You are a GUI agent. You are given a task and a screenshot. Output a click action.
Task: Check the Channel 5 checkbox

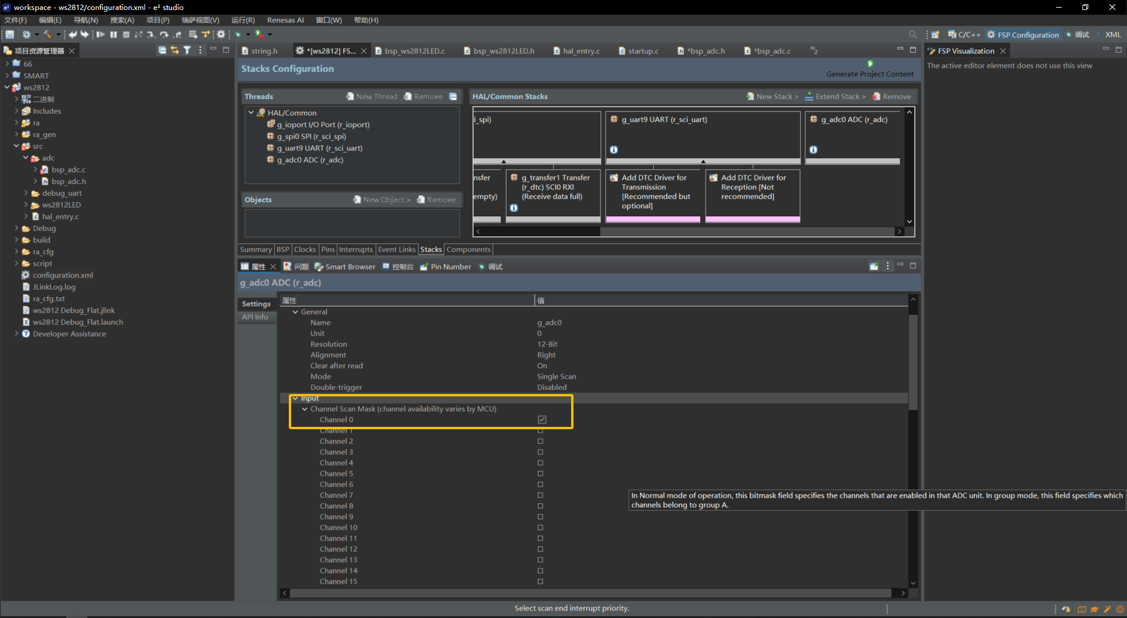pos(540,474)
